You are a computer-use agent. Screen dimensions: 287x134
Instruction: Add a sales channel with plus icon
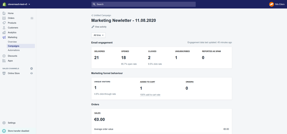click(x=31, y=69)
